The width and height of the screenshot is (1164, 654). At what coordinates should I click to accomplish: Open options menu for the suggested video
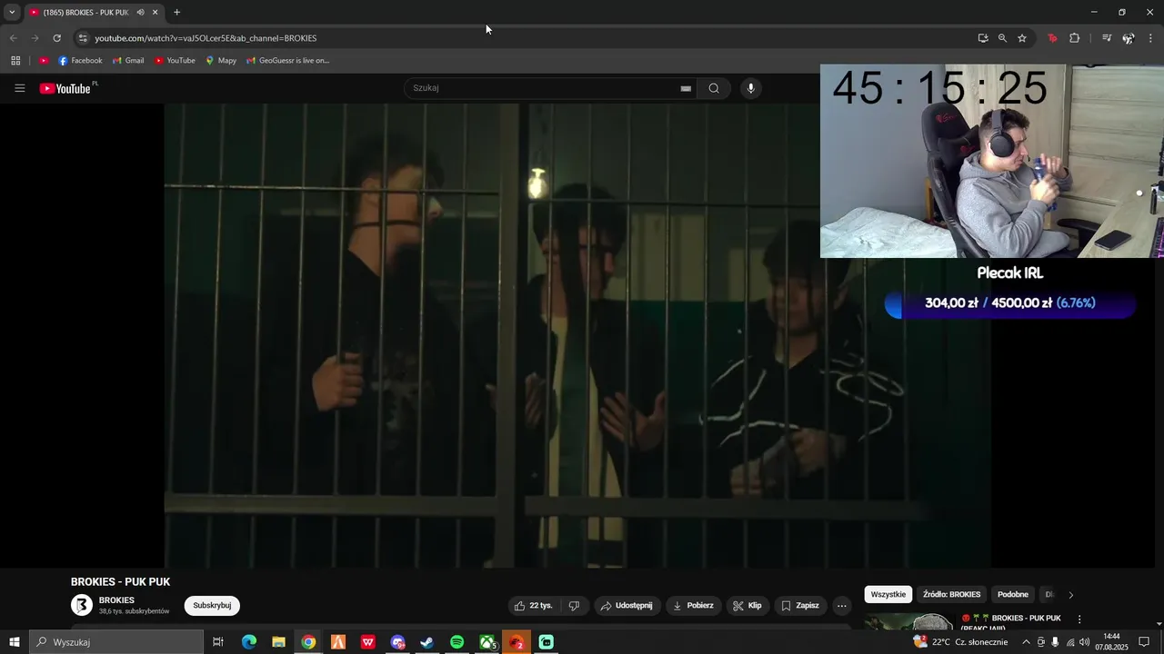click(x=1079, y=619)
